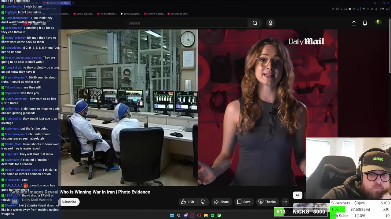Activate voice search microphone icon
The height and width of the screenshot is (219, 391).
coord(270,23)
